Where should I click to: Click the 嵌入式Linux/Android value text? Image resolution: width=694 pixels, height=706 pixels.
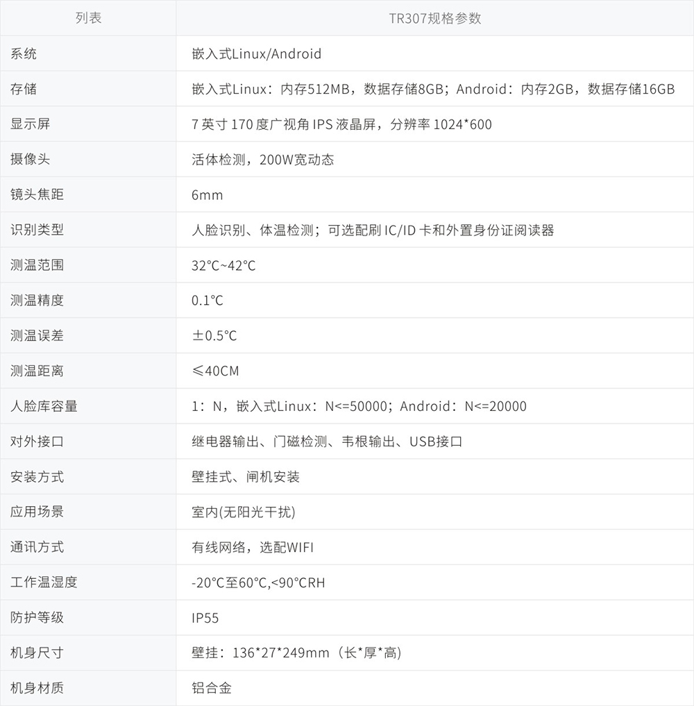[257, 54]
